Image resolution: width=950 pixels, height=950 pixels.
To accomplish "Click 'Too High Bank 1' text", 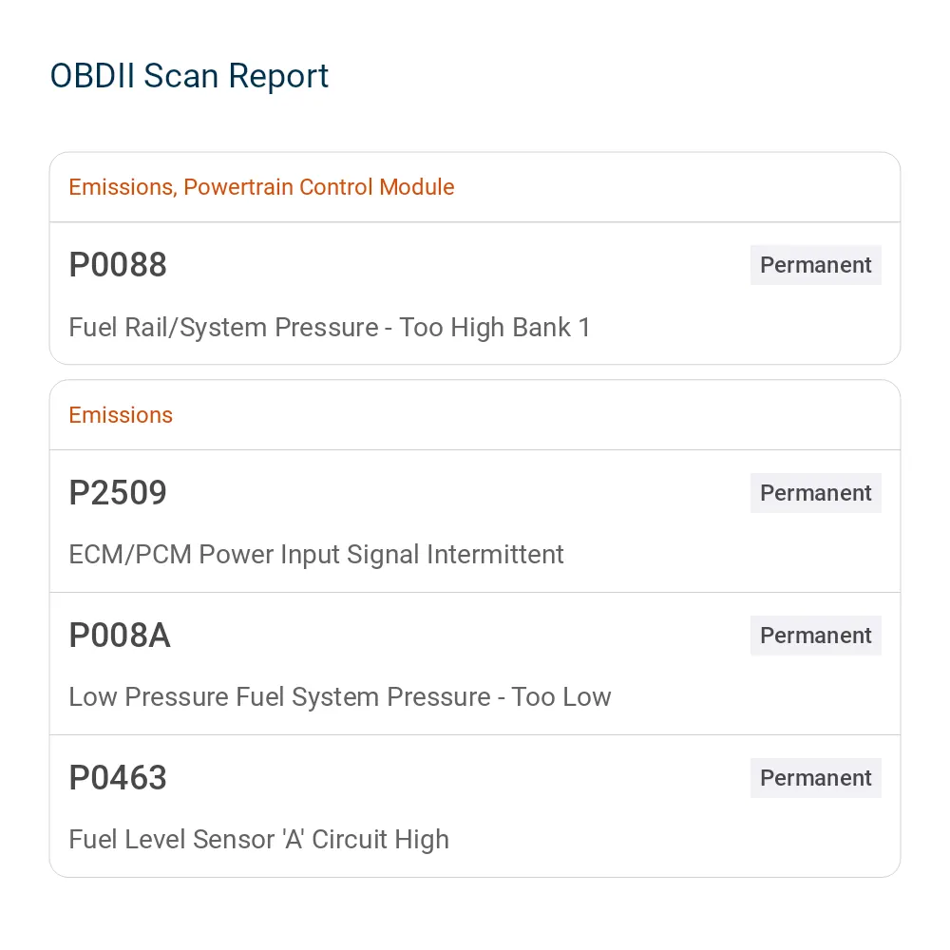I will pyautogui.click(x=494, y=327).
